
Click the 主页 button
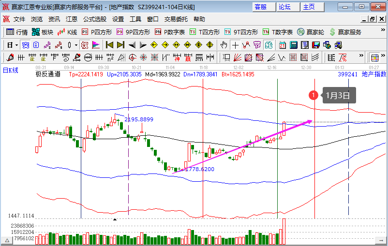(x=312, y=7)
